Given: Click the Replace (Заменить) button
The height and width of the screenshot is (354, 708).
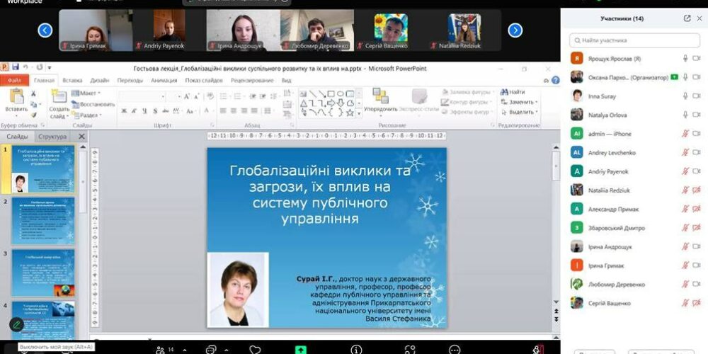Looking at the screenshot, I should pos(519,102).
